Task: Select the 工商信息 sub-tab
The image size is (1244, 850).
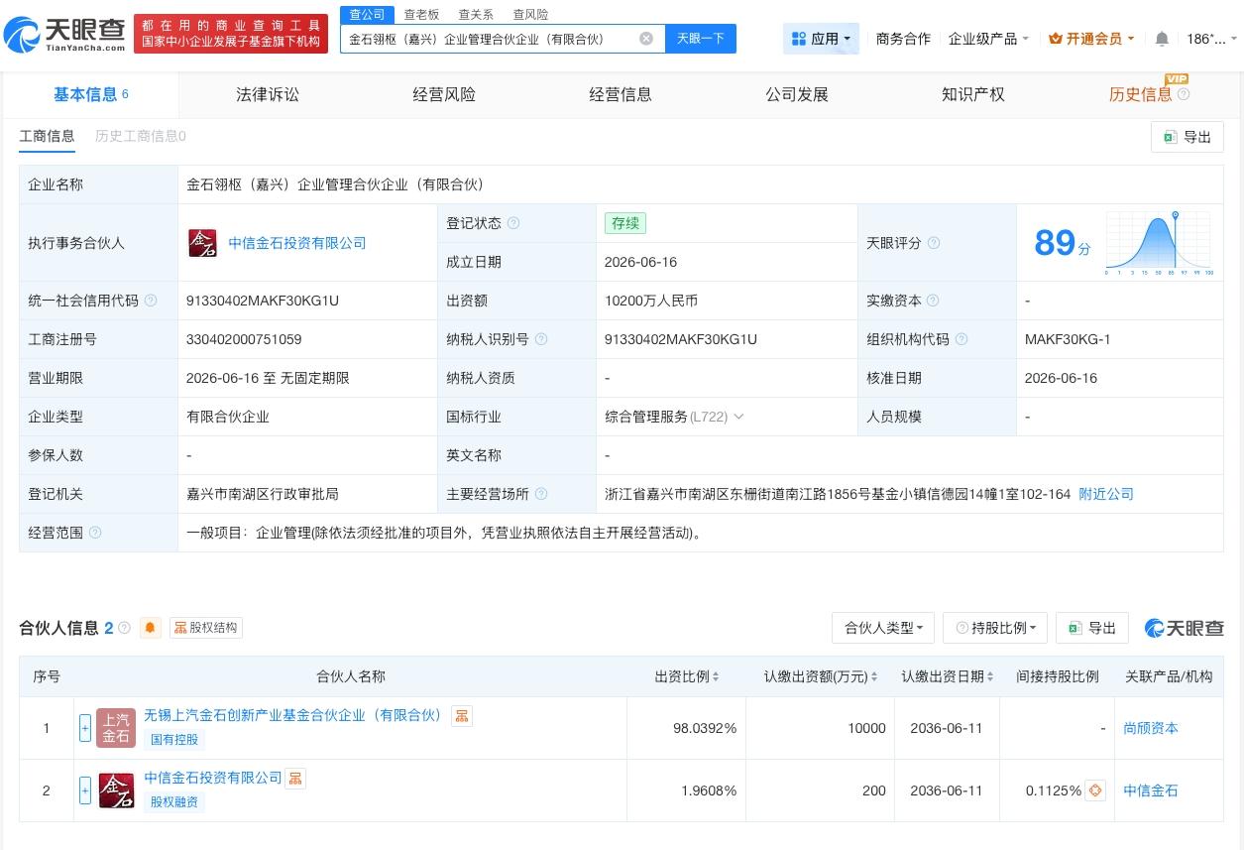Action: (x=47, y=136)
